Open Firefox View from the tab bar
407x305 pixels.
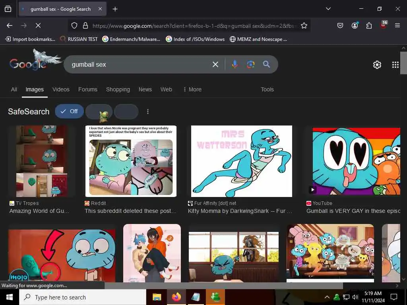(x=8, y=9)
